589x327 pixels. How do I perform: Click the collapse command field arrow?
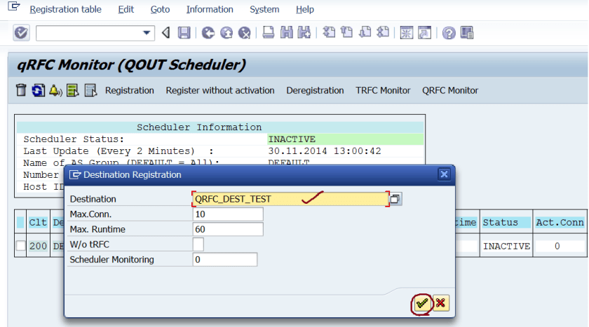point(166,33)
